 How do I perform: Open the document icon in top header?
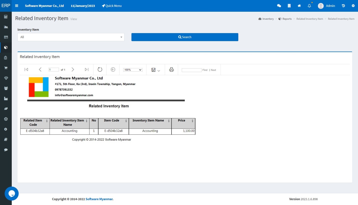pyautogui.click(x=289, y=6)
